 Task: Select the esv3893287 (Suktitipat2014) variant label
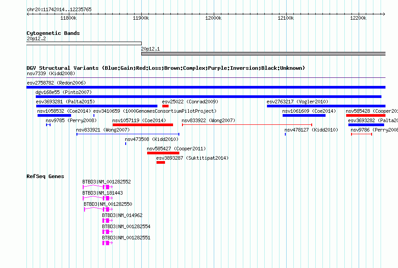pos(192,158)
